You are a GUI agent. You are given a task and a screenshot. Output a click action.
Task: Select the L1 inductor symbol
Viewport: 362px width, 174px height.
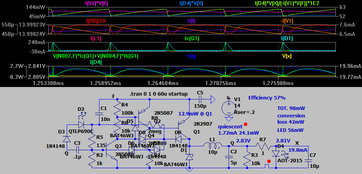(x=212, y=146)
